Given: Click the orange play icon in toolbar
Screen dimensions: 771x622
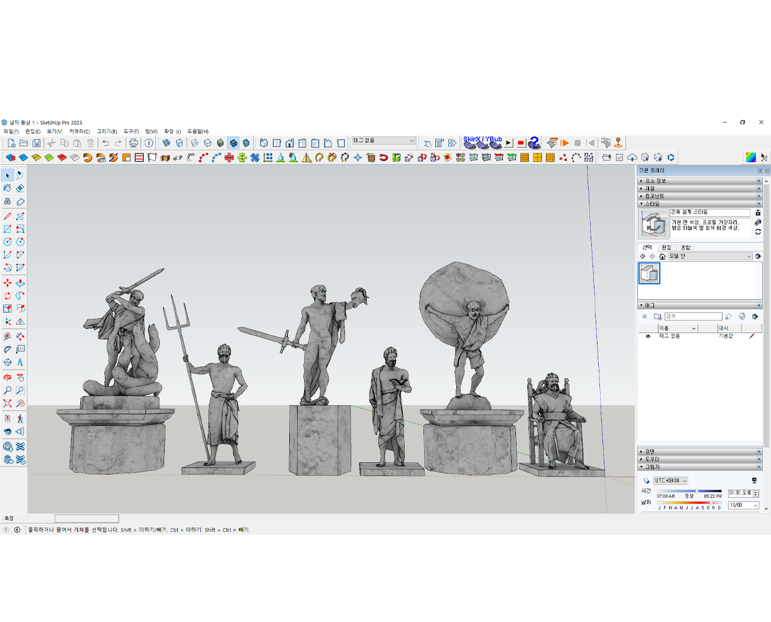Looking at the screenshot, I should (565, 143).
